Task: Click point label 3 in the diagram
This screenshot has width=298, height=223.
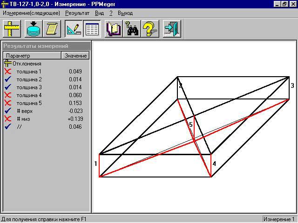Action: [292, 85]
